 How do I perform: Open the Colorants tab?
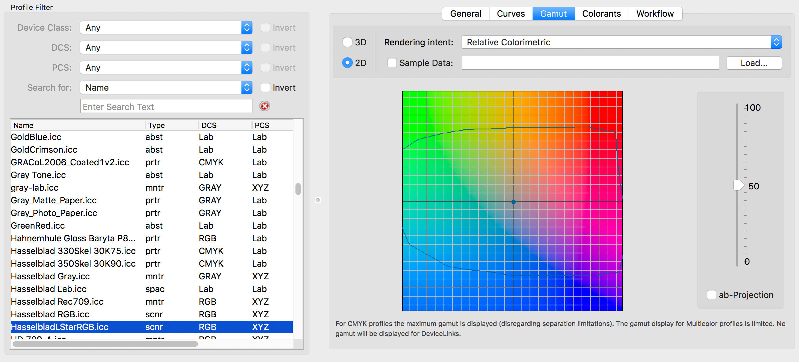[x=601, y=14]
